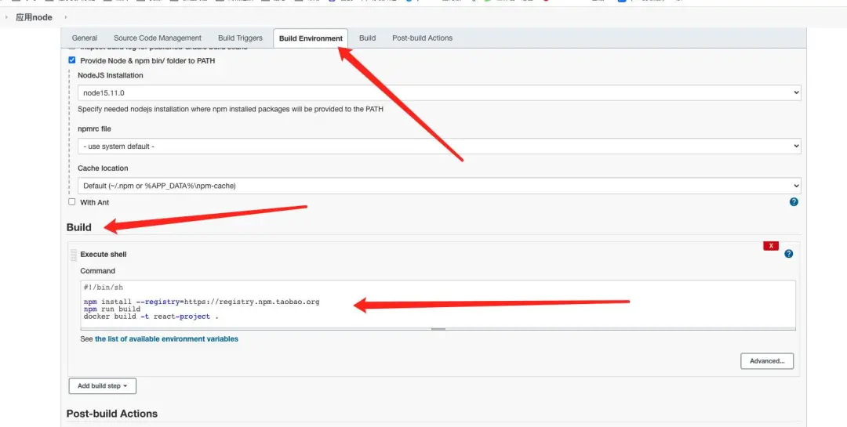847x427 pixels.
Task: Click the 应用node breadcrumb item
Action: 34,17
